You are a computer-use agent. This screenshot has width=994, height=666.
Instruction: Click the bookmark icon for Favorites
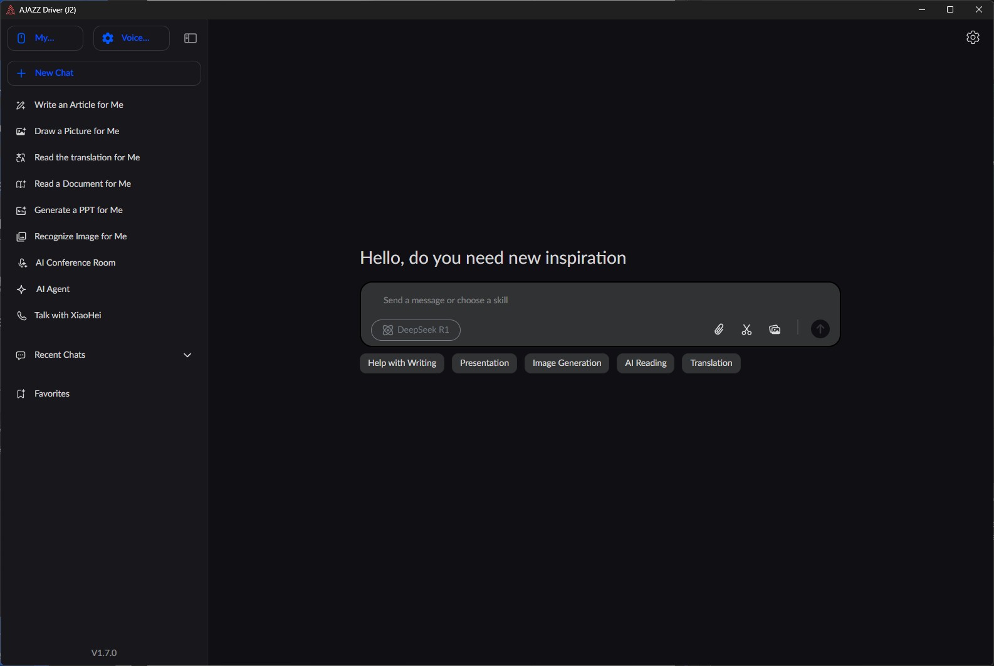21,394
